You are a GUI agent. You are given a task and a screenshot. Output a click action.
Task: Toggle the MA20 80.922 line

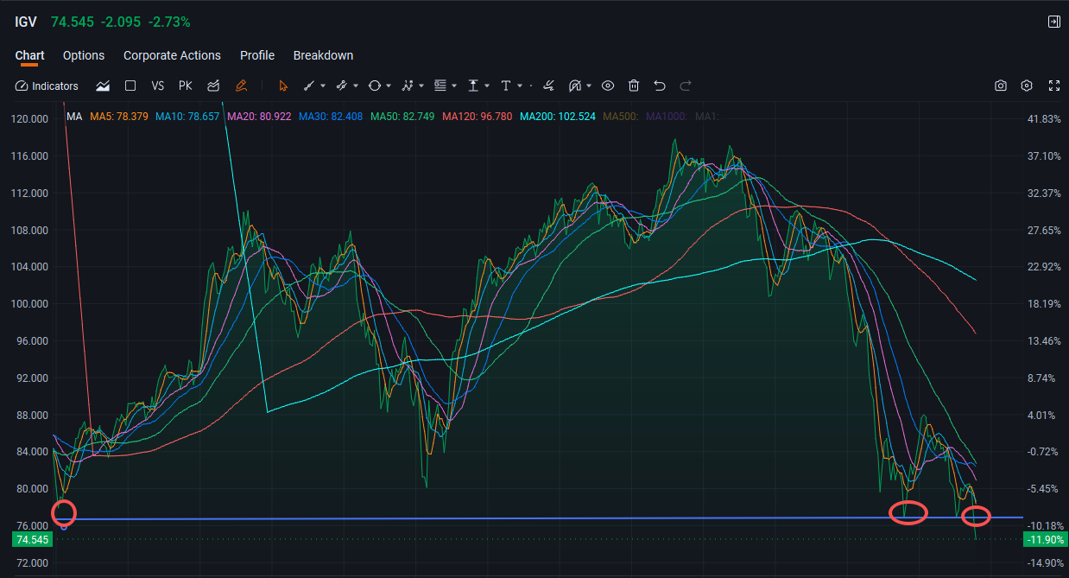(260, 116)
